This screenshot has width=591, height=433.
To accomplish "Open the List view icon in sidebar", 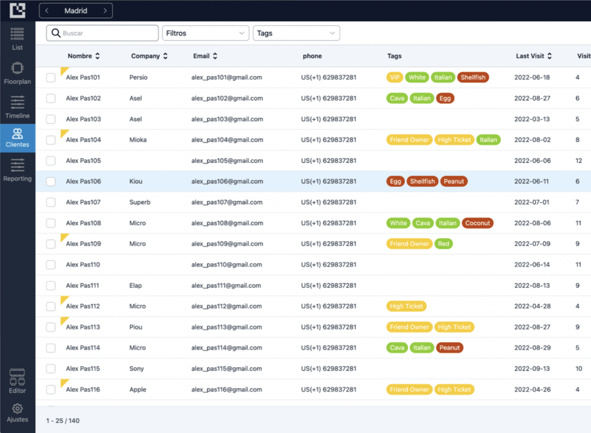I will pos(17,34).
